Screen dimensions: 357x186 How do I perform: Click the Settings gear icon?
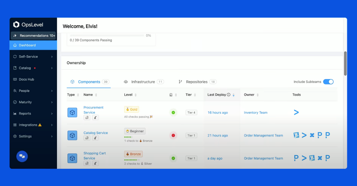tap(15, 136)
